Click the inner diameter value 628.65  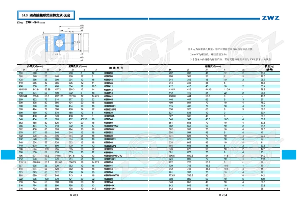tap(36, 162)
